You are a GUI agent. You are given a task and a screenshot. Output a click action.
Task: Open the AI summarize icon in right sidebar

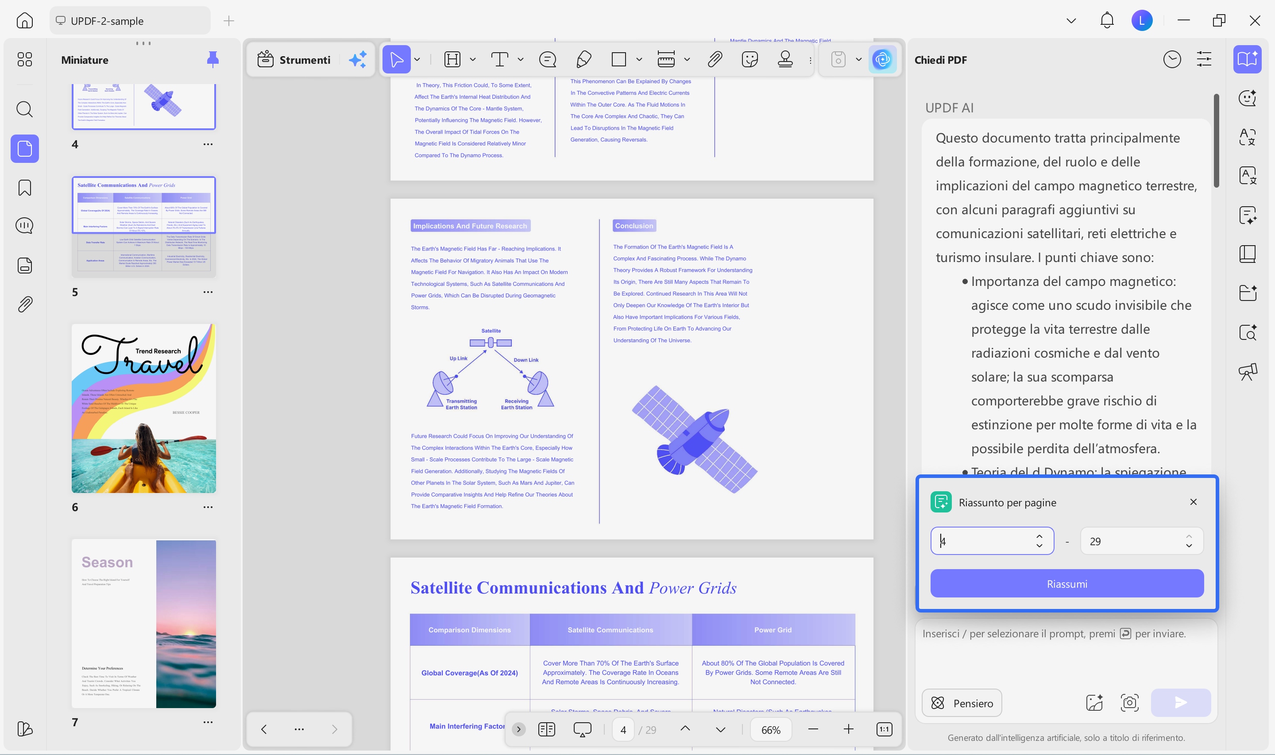tap(1247, 215)
